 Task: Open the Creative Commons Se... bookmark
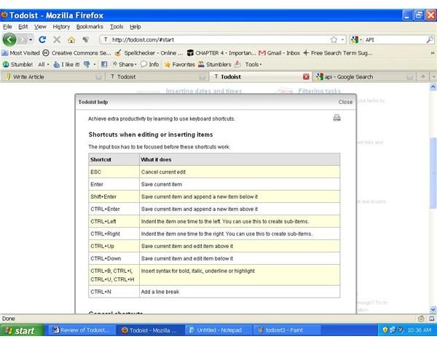point(76,53)
